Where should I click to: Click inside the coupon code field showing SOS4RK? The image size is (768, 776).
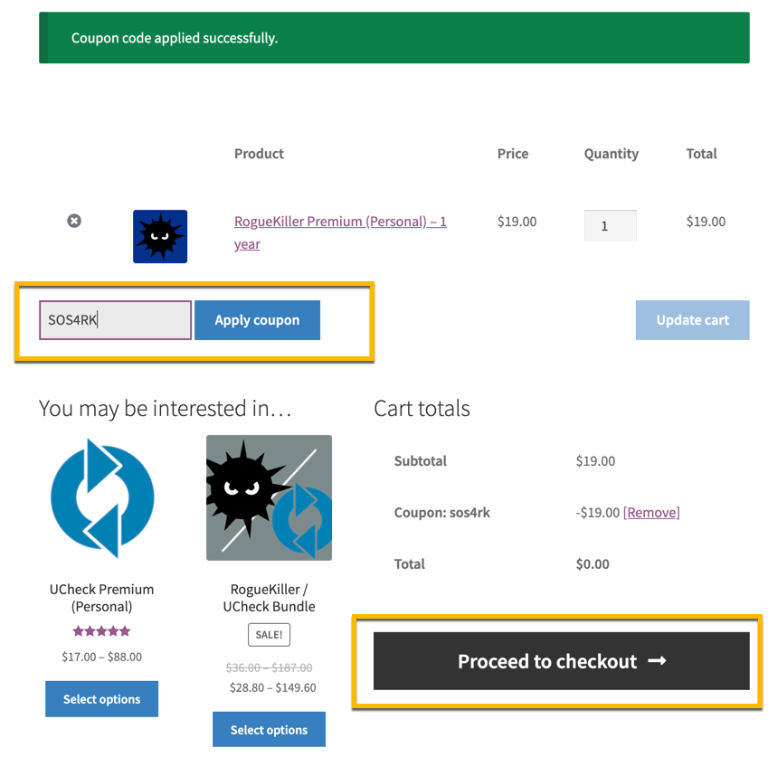pos(115,319)
